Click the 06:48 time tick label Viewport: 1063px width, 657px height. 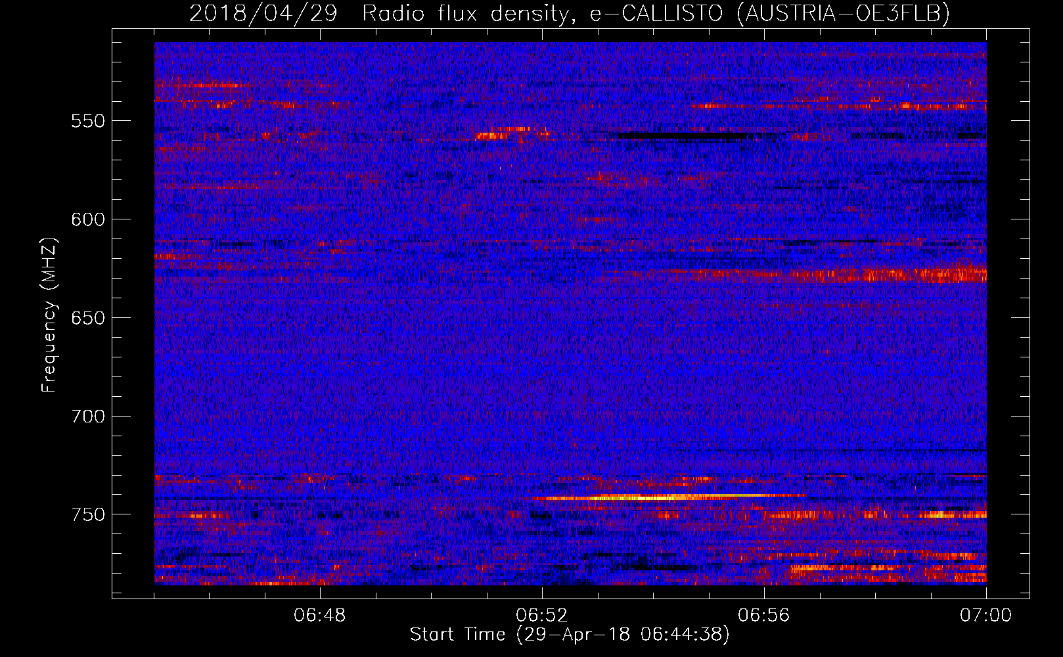pyautogui.click(x=320, y=616)
